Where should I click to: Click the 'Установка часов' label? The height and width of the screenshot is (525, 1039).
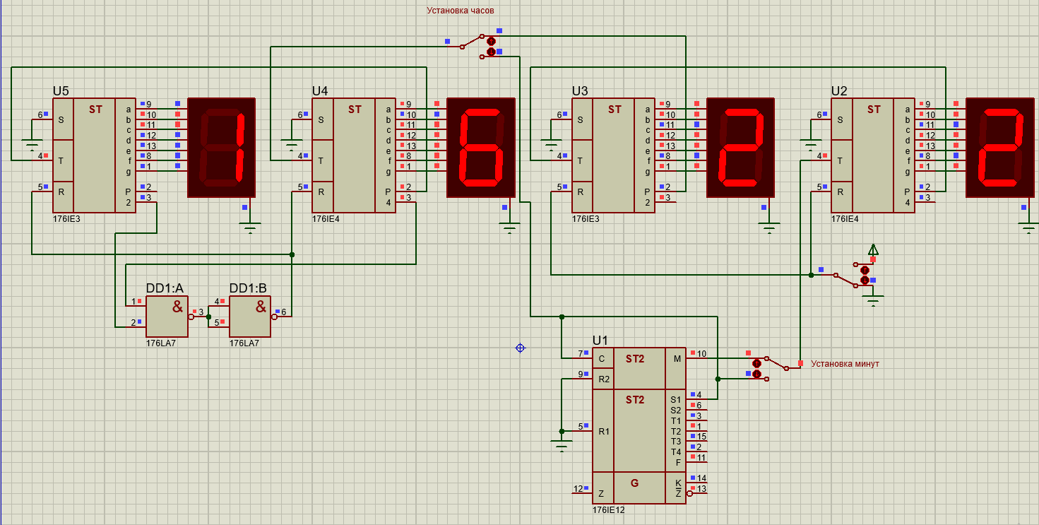[x=461, y=11]
